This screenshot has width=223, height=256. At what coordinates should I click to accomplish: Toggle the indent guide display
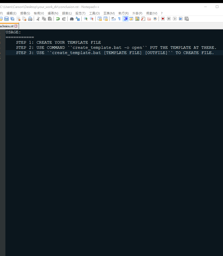click(x=125, y=19)
